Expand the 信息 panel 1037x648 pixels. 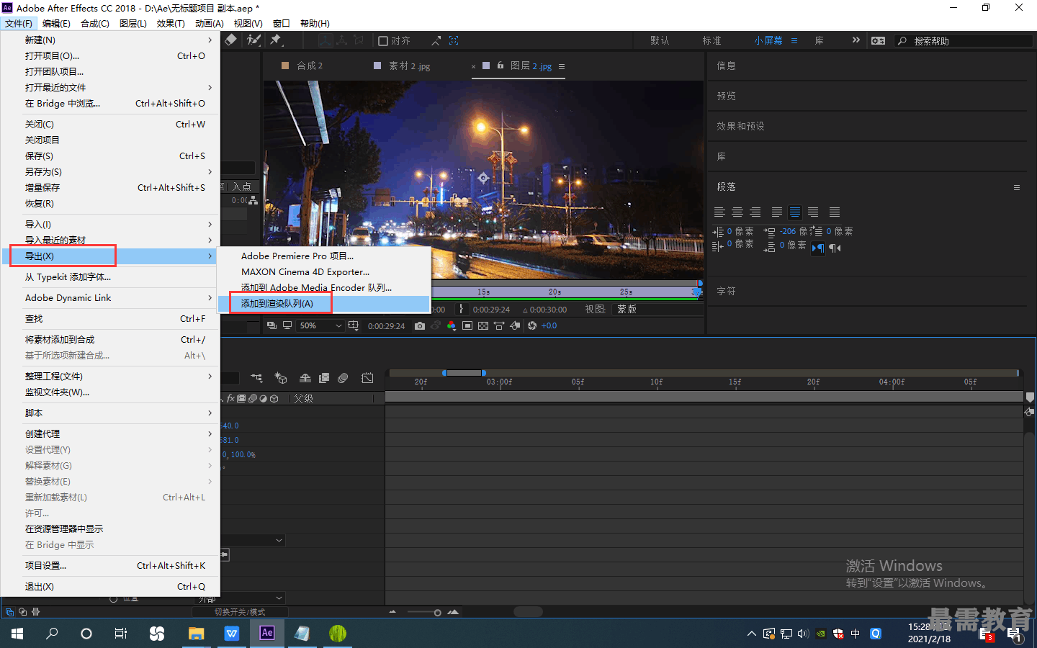click(726, 66)
